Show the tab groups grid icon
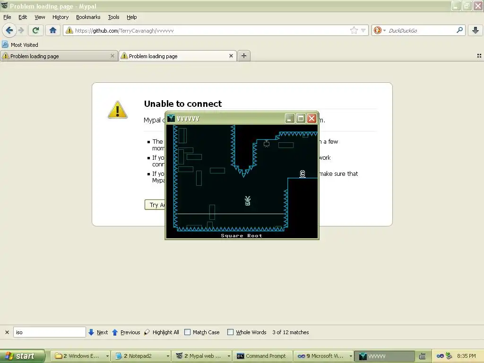Screen dimensions: 484x363 click(x=479, y=56)
